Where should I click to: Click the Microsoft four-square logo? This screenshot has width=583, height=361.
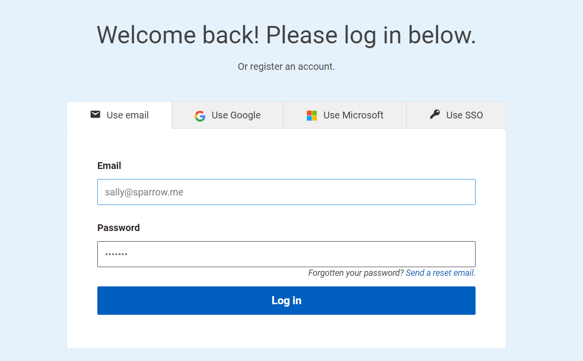312,116
